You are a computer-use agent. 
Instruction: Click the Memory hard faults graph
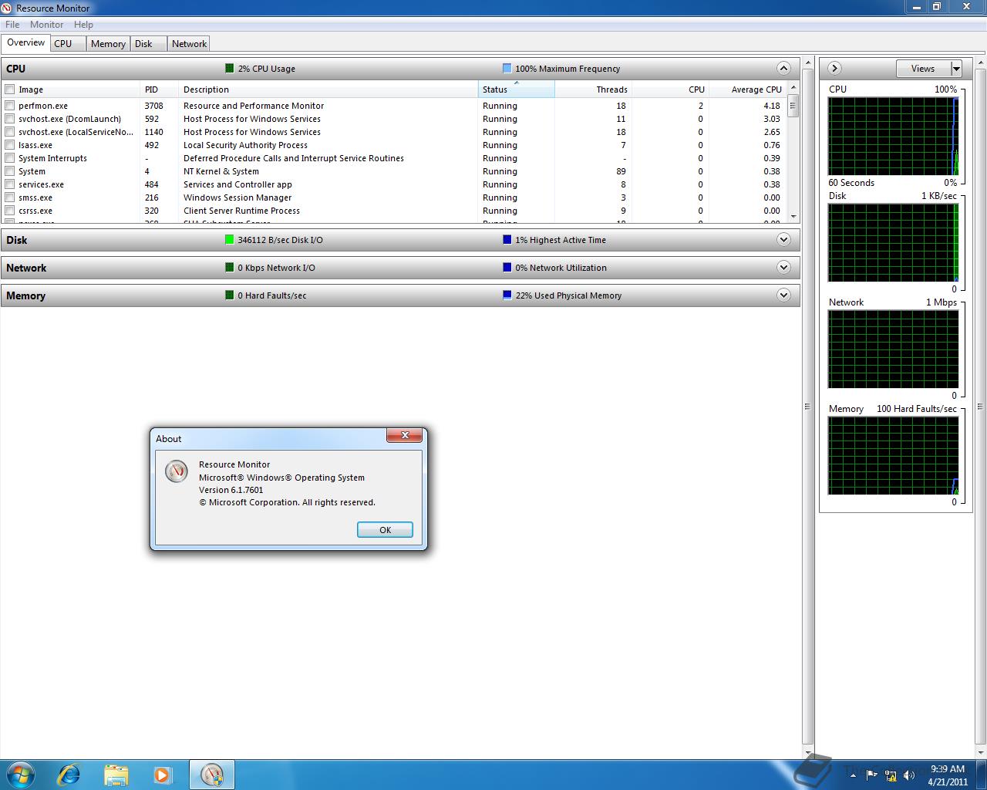click(x=893, y=456)
